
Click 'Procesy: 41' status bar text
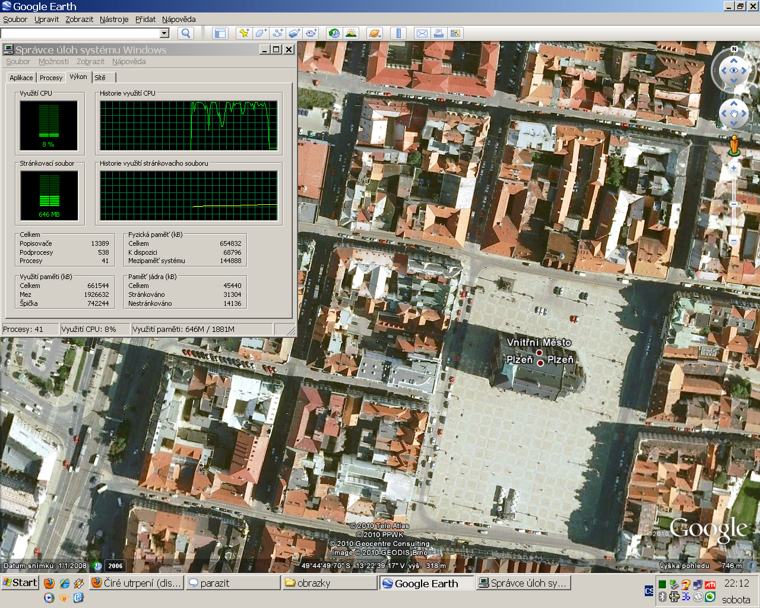pyautogui.click(x=23, y=329)
